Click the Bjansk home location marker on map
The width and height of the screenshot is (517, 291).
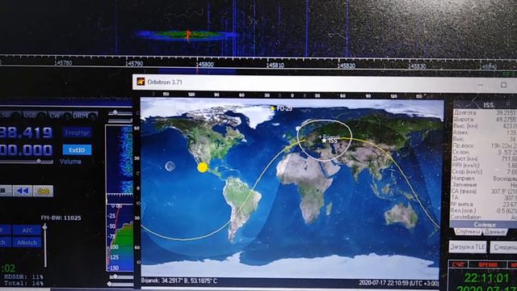click(320, 137)
